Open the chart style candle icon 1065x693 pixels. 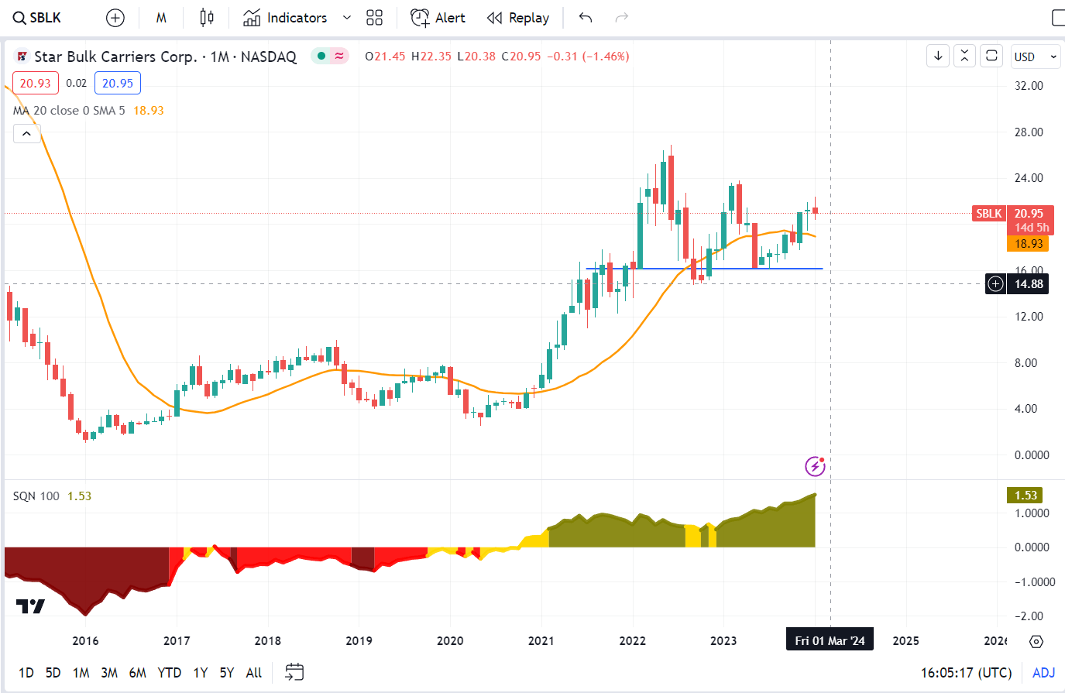click(206, 17)
